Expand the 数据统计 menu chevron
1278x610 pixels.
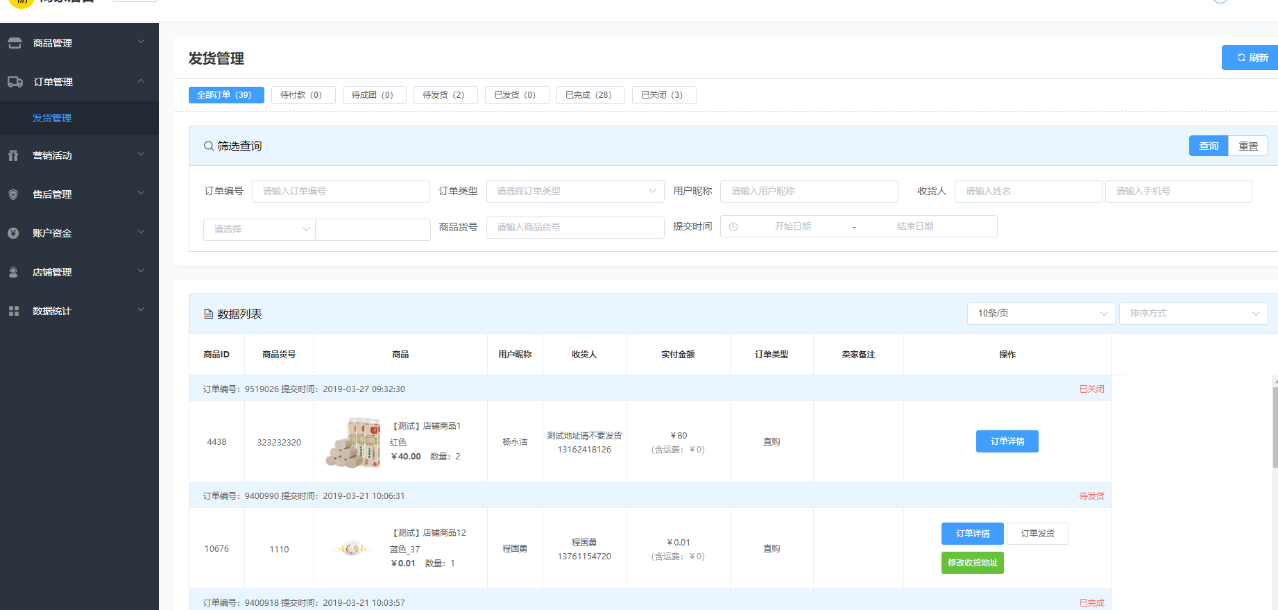[141, 310]
